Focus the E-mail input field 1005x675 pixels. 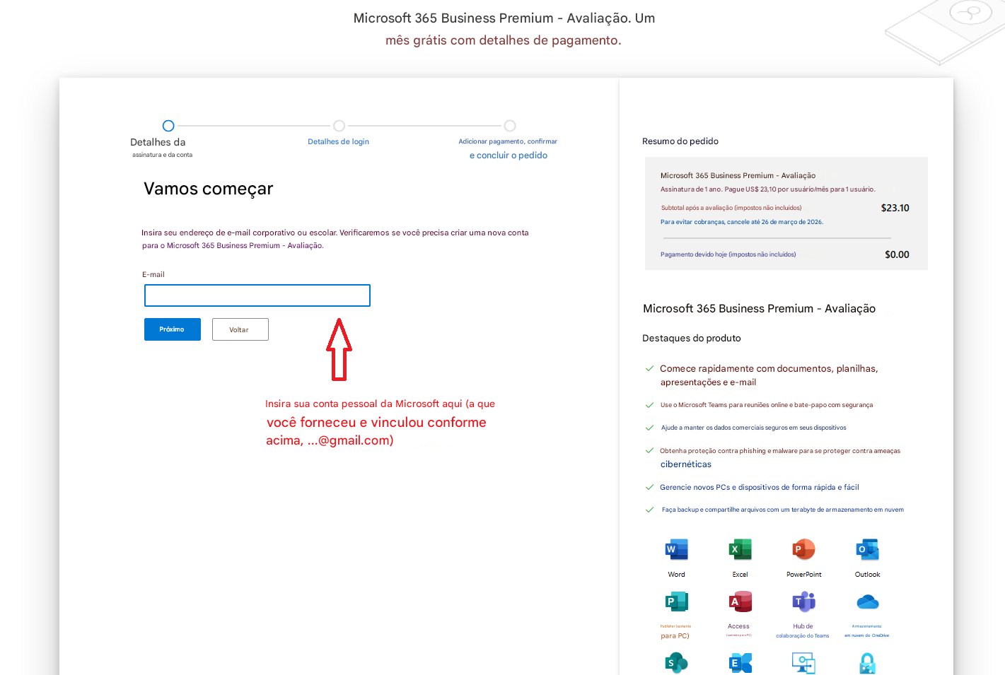(257, 295)
